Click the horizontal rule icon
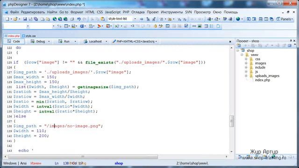Viewport: 299px width, 168px height. 194,26
